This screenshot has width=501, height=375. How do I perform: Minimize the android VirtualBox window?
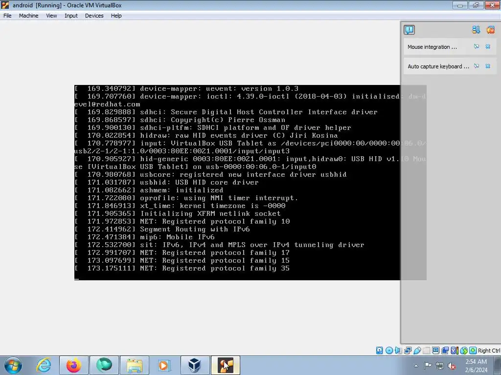(460, 5)
